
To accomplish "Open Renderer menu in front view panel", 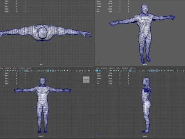I will (x=22, y=68).
